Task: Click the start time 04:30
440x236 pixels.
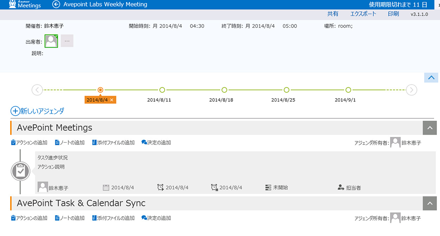Action: [197, 26]
